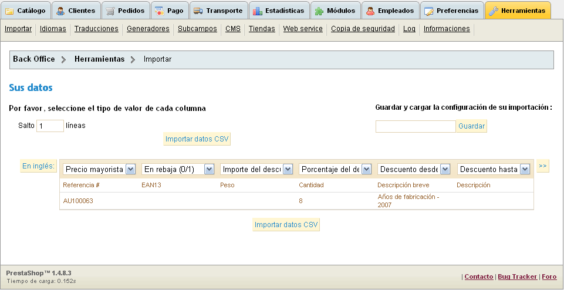The width and height of the screenshot is (564, 290).
Task: Open the Catálogo tab
Action: (x=25, y=11)
